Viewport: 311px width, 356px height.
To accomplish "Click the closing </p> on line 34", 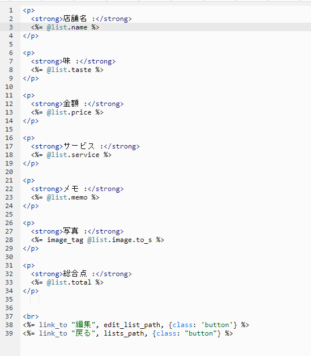I will [x=31, y=291].
